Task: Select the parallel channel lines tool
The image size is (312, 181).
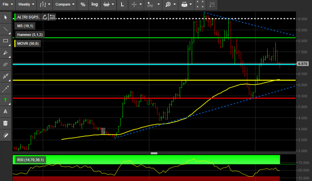Action: tap(5, 64)
